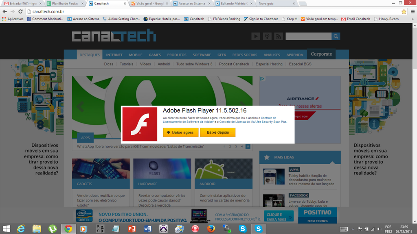Open the GADGETS article thumbnail

coord(101,169)
